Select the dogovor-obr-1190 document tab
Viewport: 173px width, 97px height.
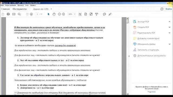[x=41, y=9]
